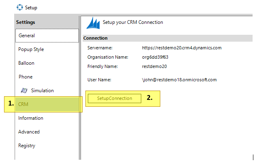
Task: Click the Organisation Name value org6dd39f63
Action: point(155,57)
